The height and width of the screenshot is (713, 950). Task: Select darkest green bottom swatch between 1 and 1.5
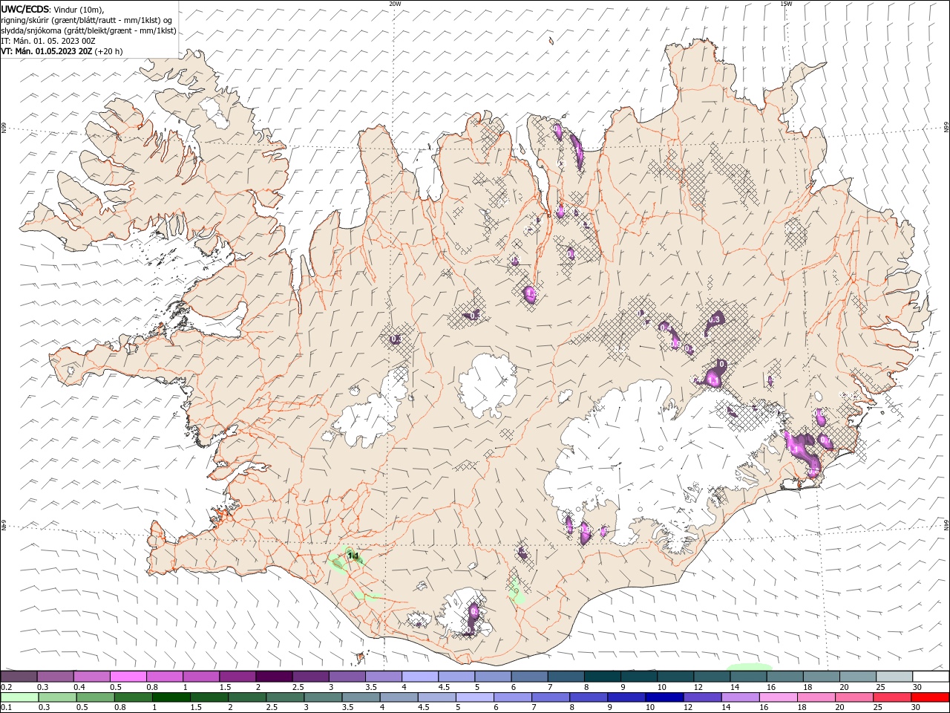tap(171, 697)
